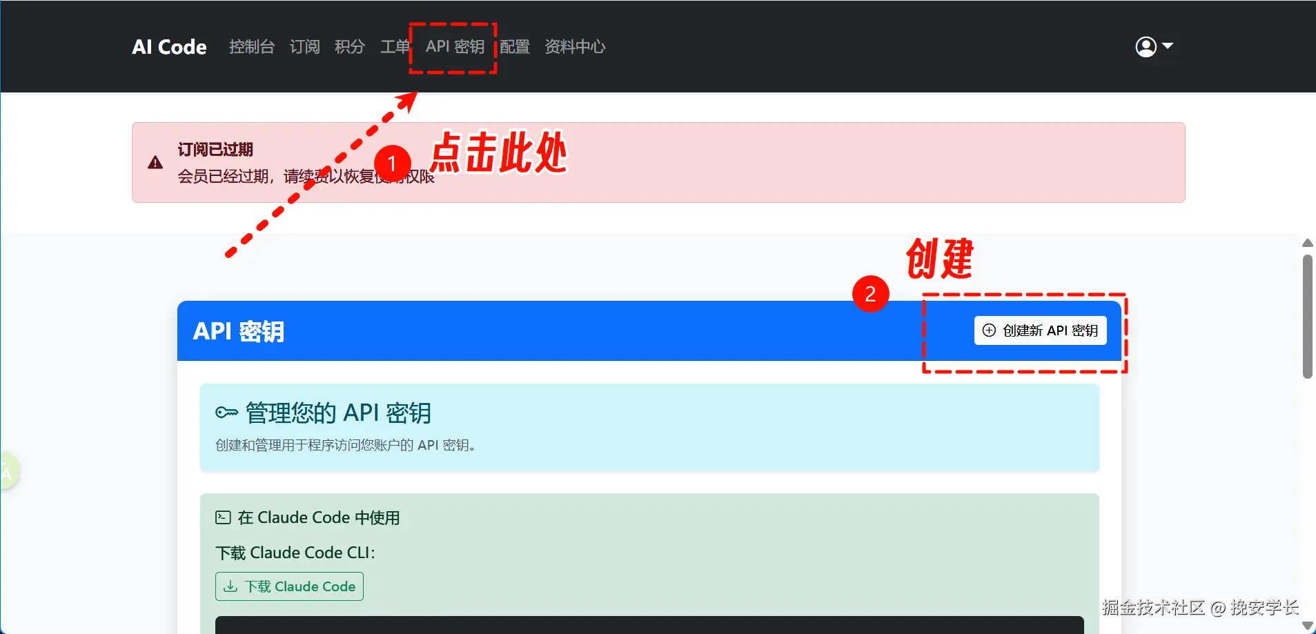Screen dimensions: 1316x634
Task: Click the 管理您的 API 密钥 heading
Action: click(338, 413)
